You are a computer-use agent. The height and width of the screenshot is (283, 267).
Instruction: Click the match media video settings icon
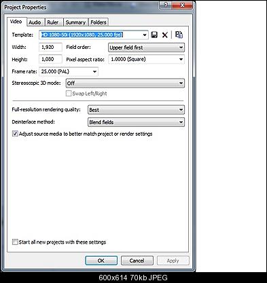[179, 35]
